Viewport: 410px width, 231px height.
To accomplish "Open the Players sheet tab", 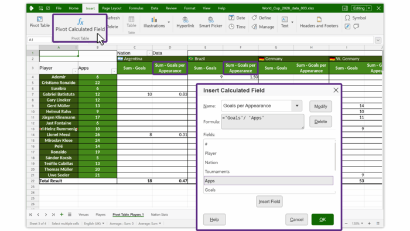I will click(100, 215).
